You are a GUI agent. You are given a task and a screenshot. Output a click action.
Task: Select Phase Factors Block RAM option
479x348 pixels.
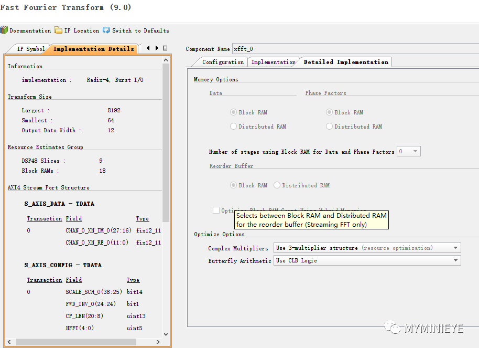pyautogui.click(x=329, y=112)
